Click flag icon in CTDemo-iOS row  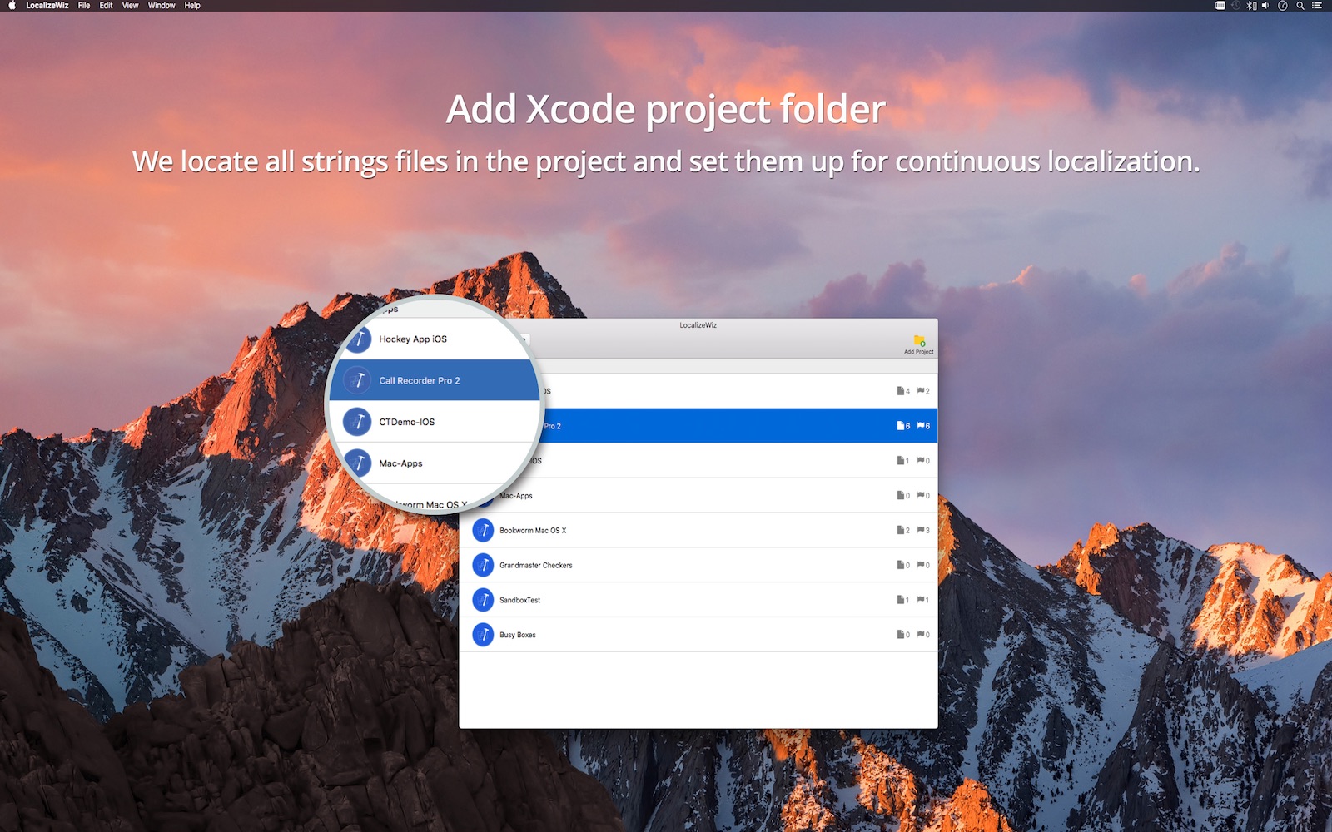(920, 461)
